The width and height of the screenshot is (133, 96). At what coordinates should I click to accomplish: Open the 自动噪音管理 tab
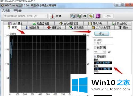(x=69, y=23)
